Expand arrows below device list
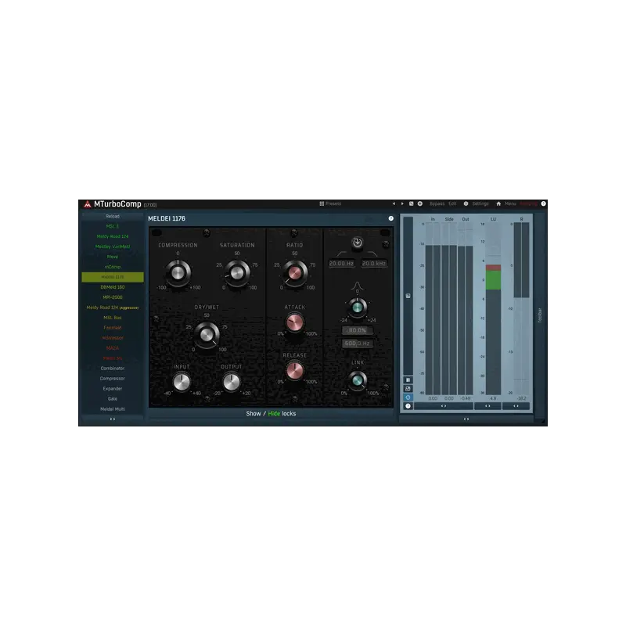This screenshot has width=626, height=626. 113,419
